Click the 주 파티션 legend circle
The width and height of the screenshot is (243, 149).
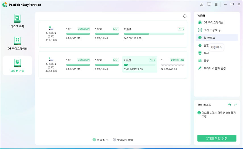point(94,140)
